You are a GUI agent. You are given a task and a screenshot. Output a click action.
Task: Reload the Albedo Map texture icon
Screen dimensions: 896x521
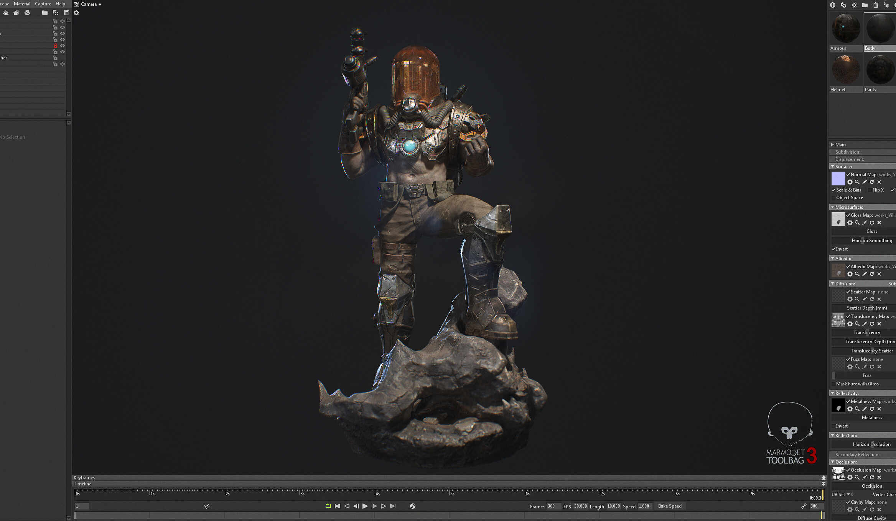click(872, 274)
